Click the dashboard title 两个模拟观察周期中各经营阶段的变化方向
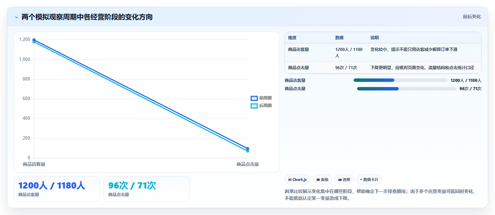495x215 pixels. (87, 17)
